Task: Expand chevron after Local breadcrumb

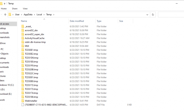Action: click(x=44, y=15)
